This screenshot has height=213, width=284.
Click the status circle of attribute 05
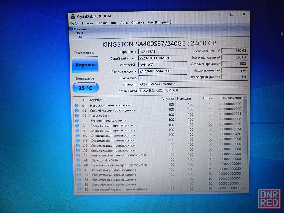point(77,110)
